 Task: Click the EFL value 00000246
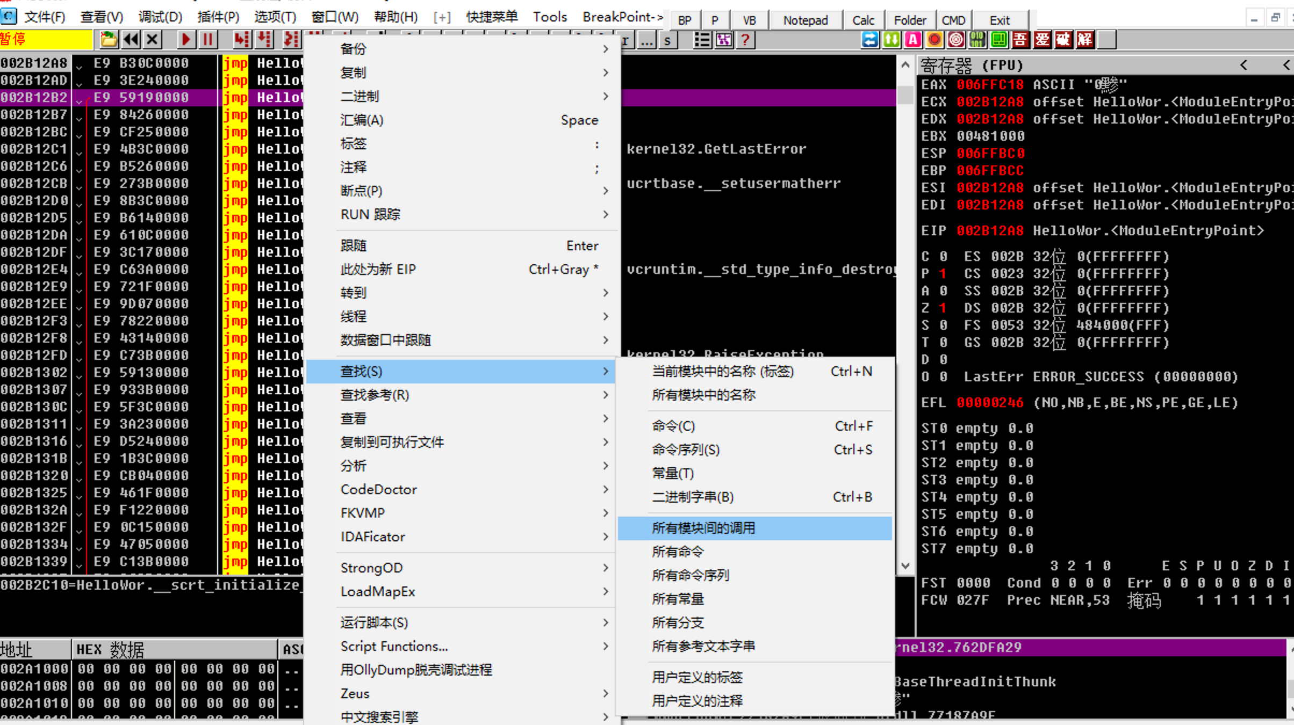[990, 402]
